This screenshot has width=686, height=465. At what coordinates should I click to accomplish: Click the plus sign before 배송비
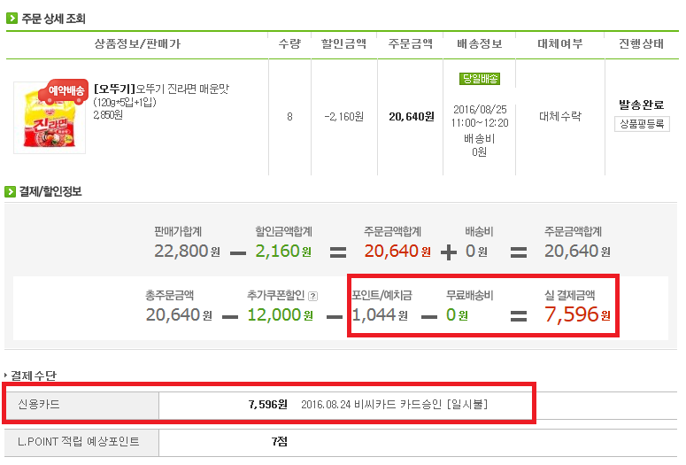tap(450, 252)
